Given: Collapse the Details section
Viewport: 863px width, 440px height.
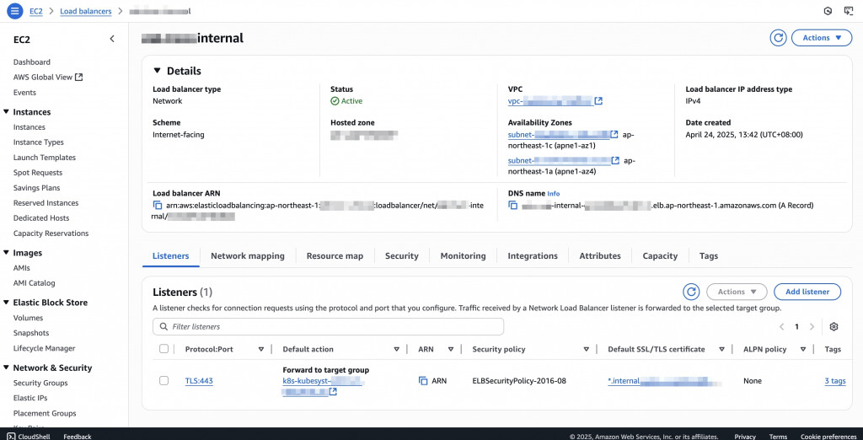Looking at the screenshot, I should click(x=157, y=71).
